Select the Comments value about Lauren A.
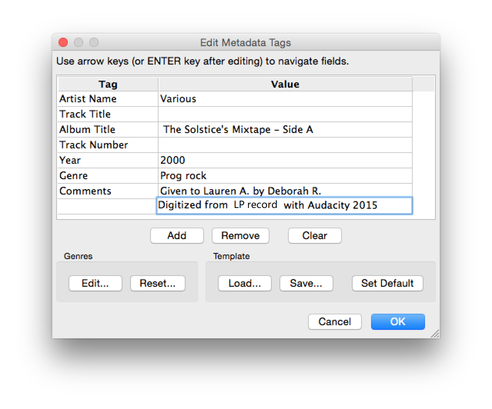The height and width of the screenshot is (409, 492). 285,191
